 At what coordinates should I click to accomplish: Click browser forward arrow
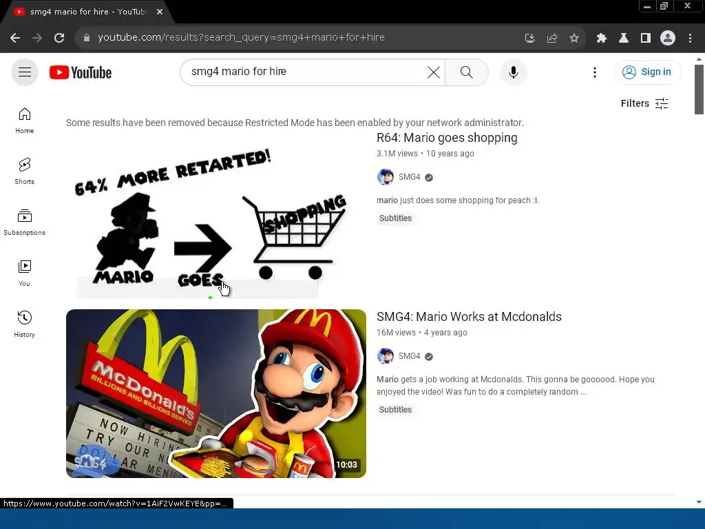point(37,38)
